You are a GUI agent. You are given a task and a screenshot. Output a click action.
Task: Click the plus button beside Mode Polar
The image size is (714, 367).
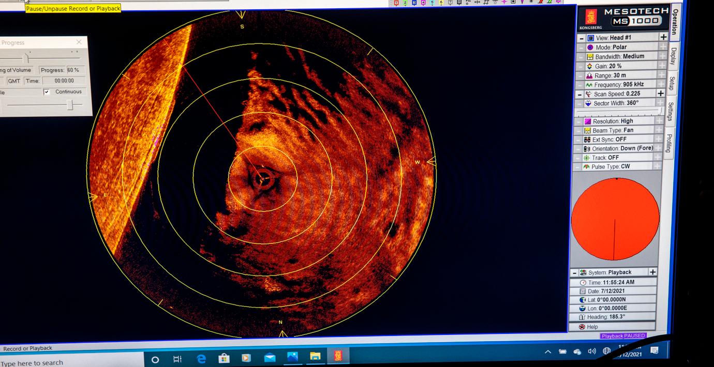(x=663, y=47)
